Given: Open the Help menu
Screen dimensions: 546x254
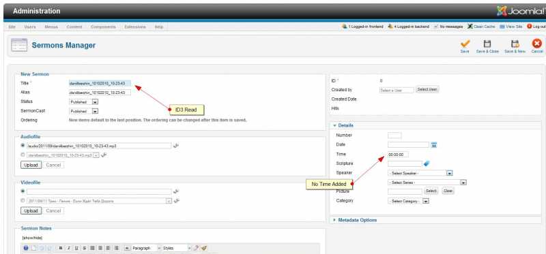Looking at the screenshot, I should coord(159,27).
